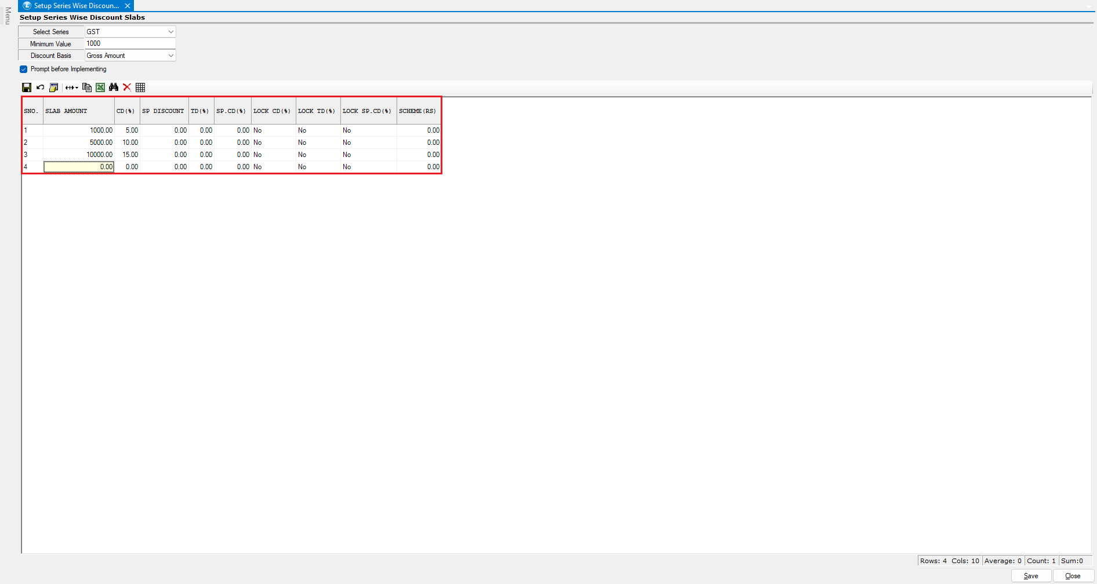Click the undo arrow toolbar icon
Screen dimensions: 1097x584
[40, 87]
